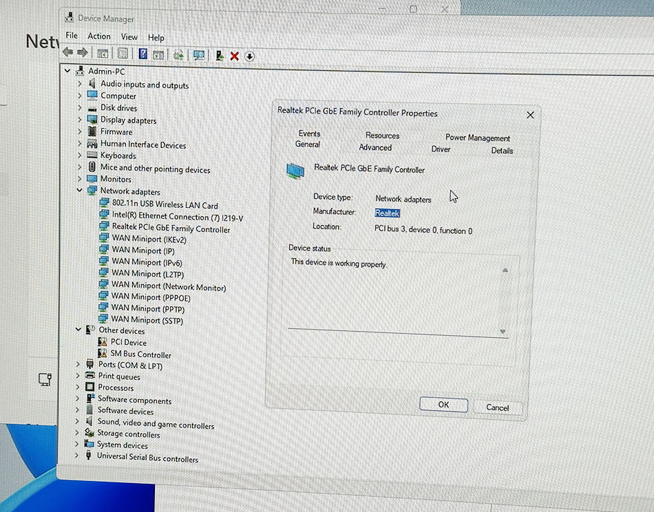
Task: Expand the Audio inputs and outputs node
Action: (x=80, y=83)
